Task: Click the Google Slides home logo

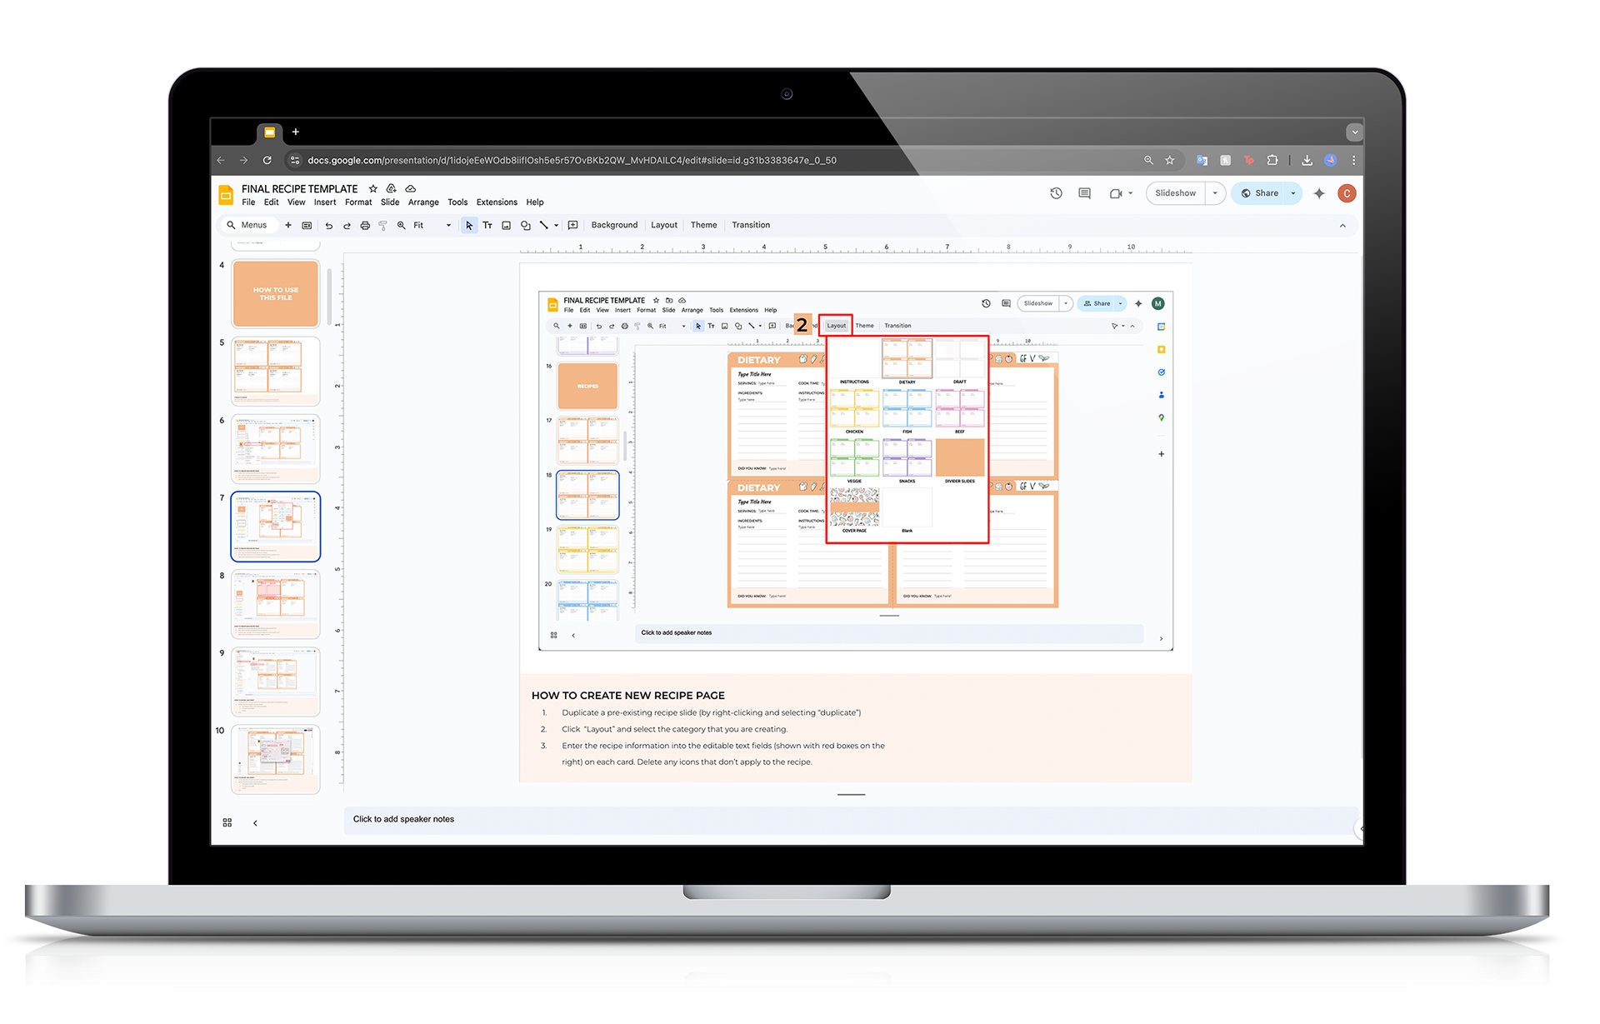Action: pos(226,195)
